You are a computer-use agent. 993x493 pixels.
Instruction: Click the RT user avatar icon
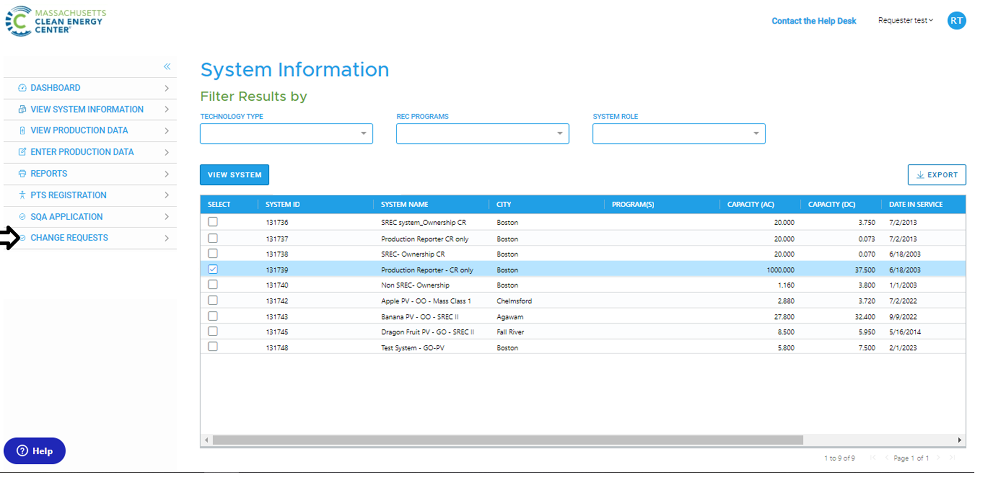pyautogui.click(x=956, y=21)
